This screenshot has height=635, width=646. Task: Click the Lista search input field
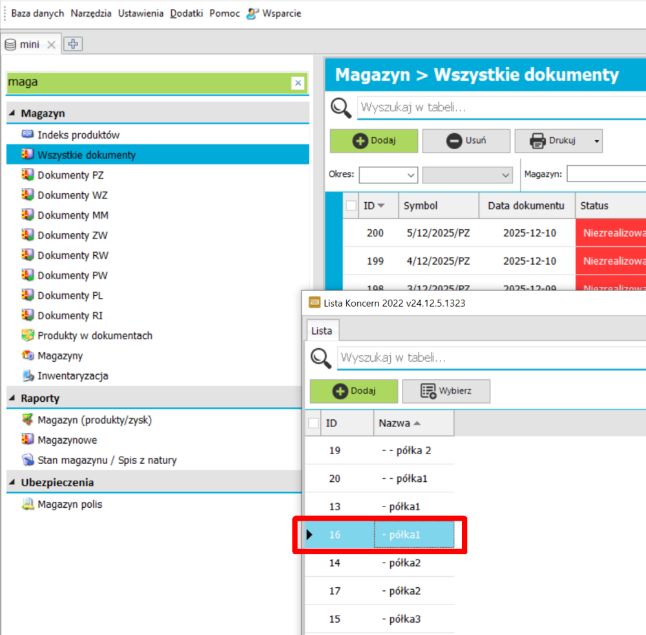coord(491,357)
